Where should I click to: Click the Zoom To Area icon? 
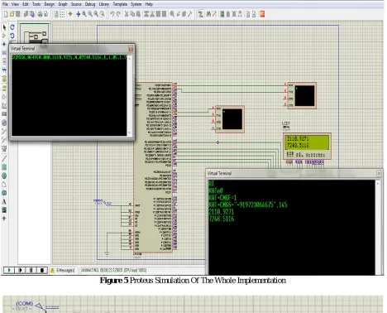(102, 14)
